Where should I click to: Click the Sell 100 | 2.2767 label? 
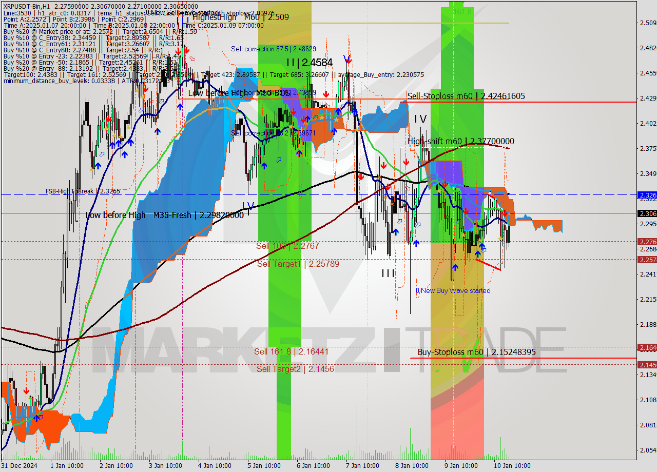tap(287, 246)
